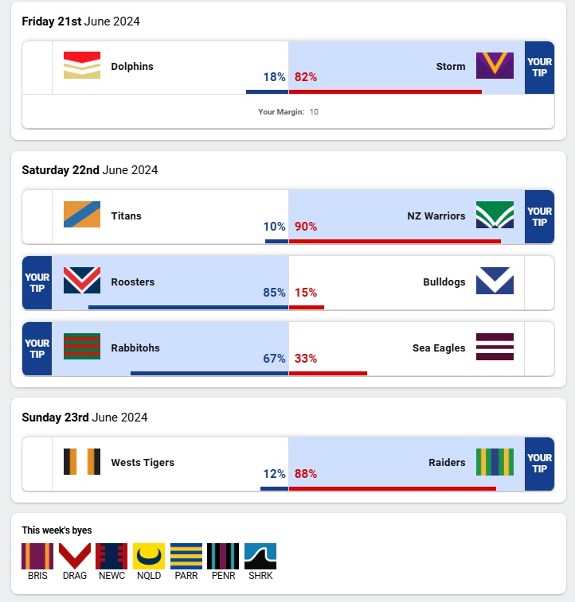
Task: Click the Sea Eagles team logo
Action: pos(495,347)
